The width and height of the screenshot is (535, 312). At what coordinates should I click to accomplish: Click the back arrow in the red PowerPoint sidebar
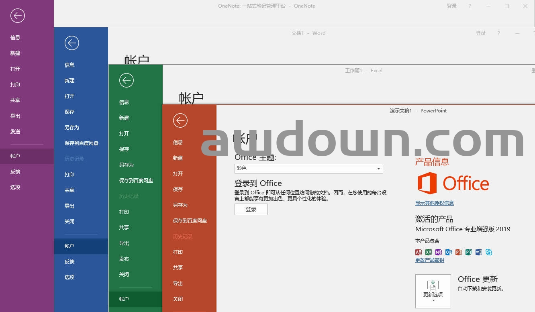click(x=180, y=120)
